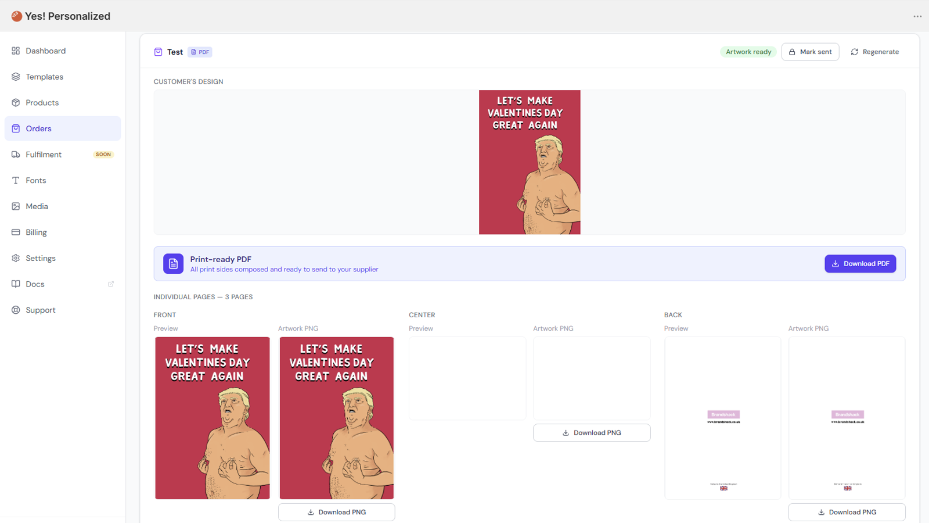
Task: Click the 'All print sides composed' description text
Action: click(284, 270)
